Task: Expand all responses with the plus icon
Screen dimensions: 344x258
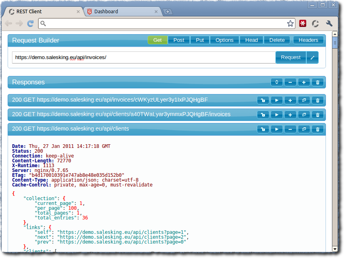Action: click(304, 82)
